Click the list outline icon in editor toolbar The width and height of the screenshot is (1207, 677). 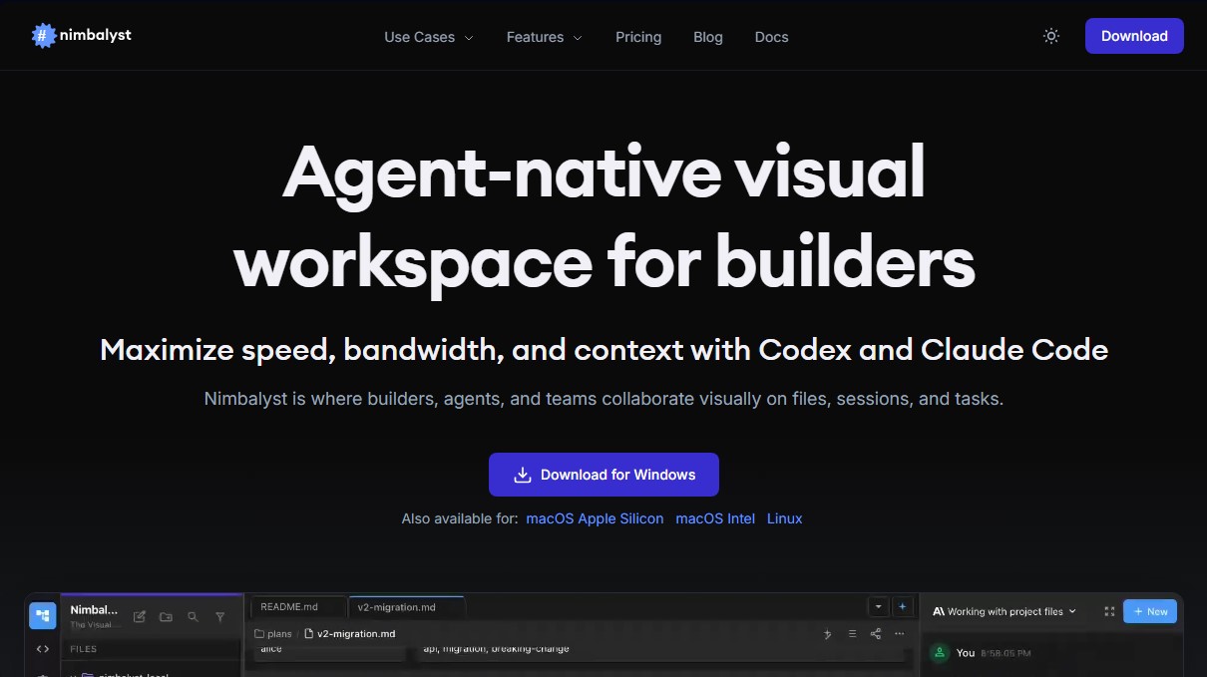852,633
